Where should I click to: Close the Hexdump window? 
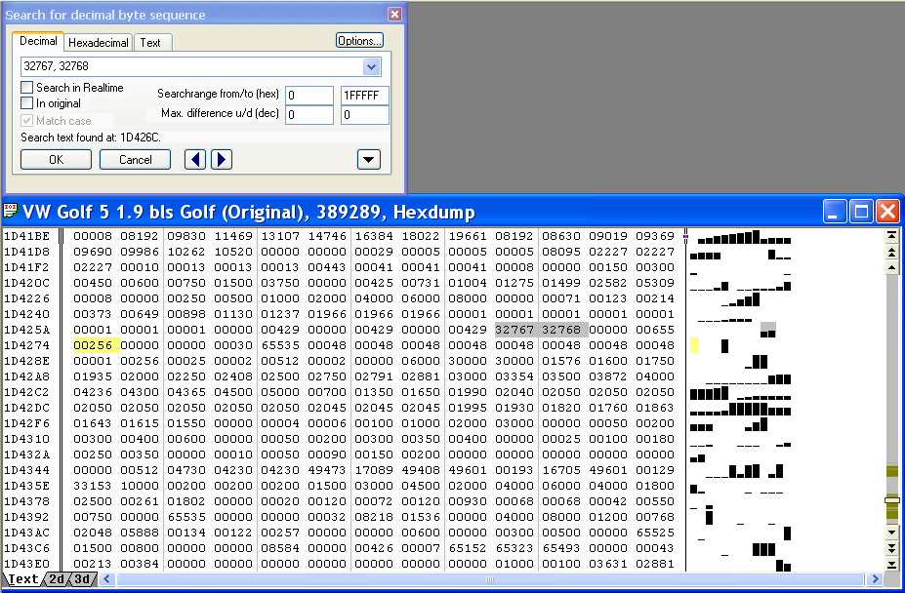tap(887, 212)
